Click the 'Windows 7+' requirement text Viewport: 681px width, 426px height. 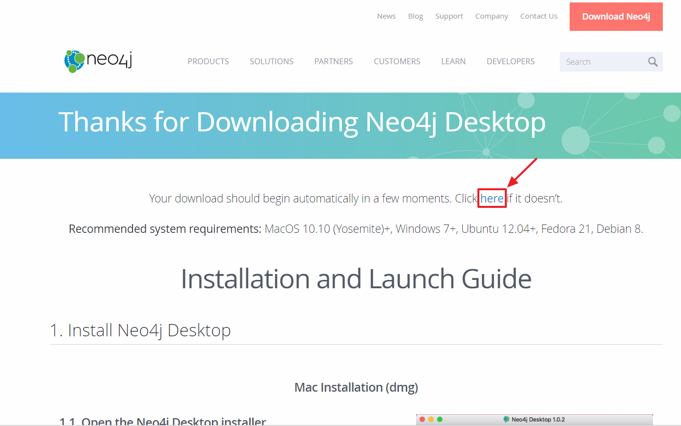click(426, 229)
